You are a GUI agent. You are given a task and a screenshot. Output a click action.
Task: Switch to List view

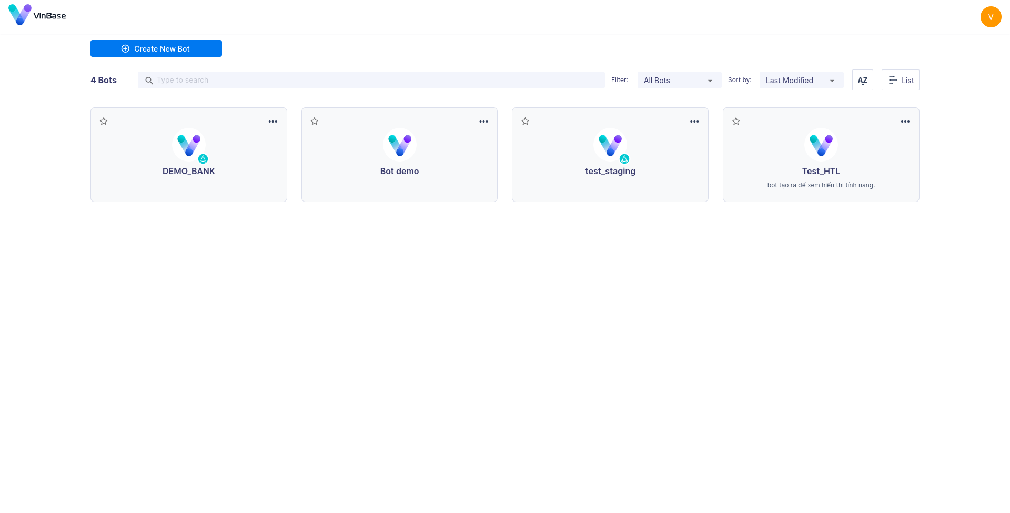point(900,80)
